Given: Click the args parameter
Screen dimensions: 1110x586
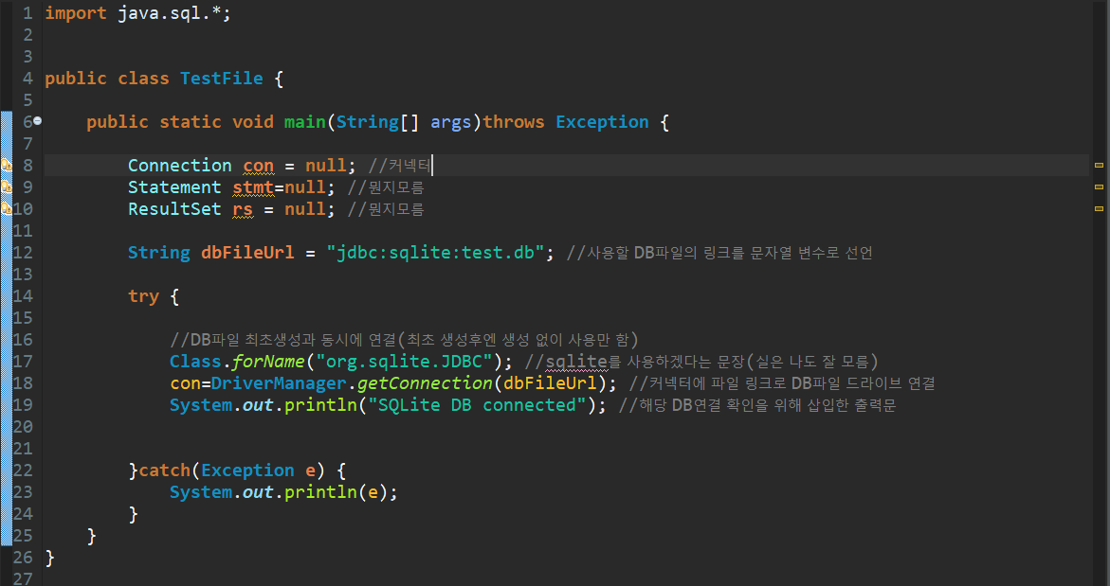Looking at the screenshot, I should (451, 122).
